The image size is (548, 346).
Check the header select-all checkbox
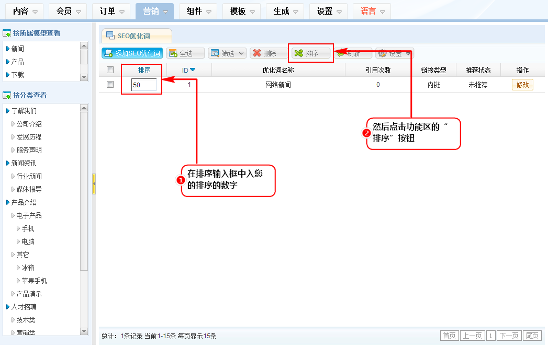point(110,70)
